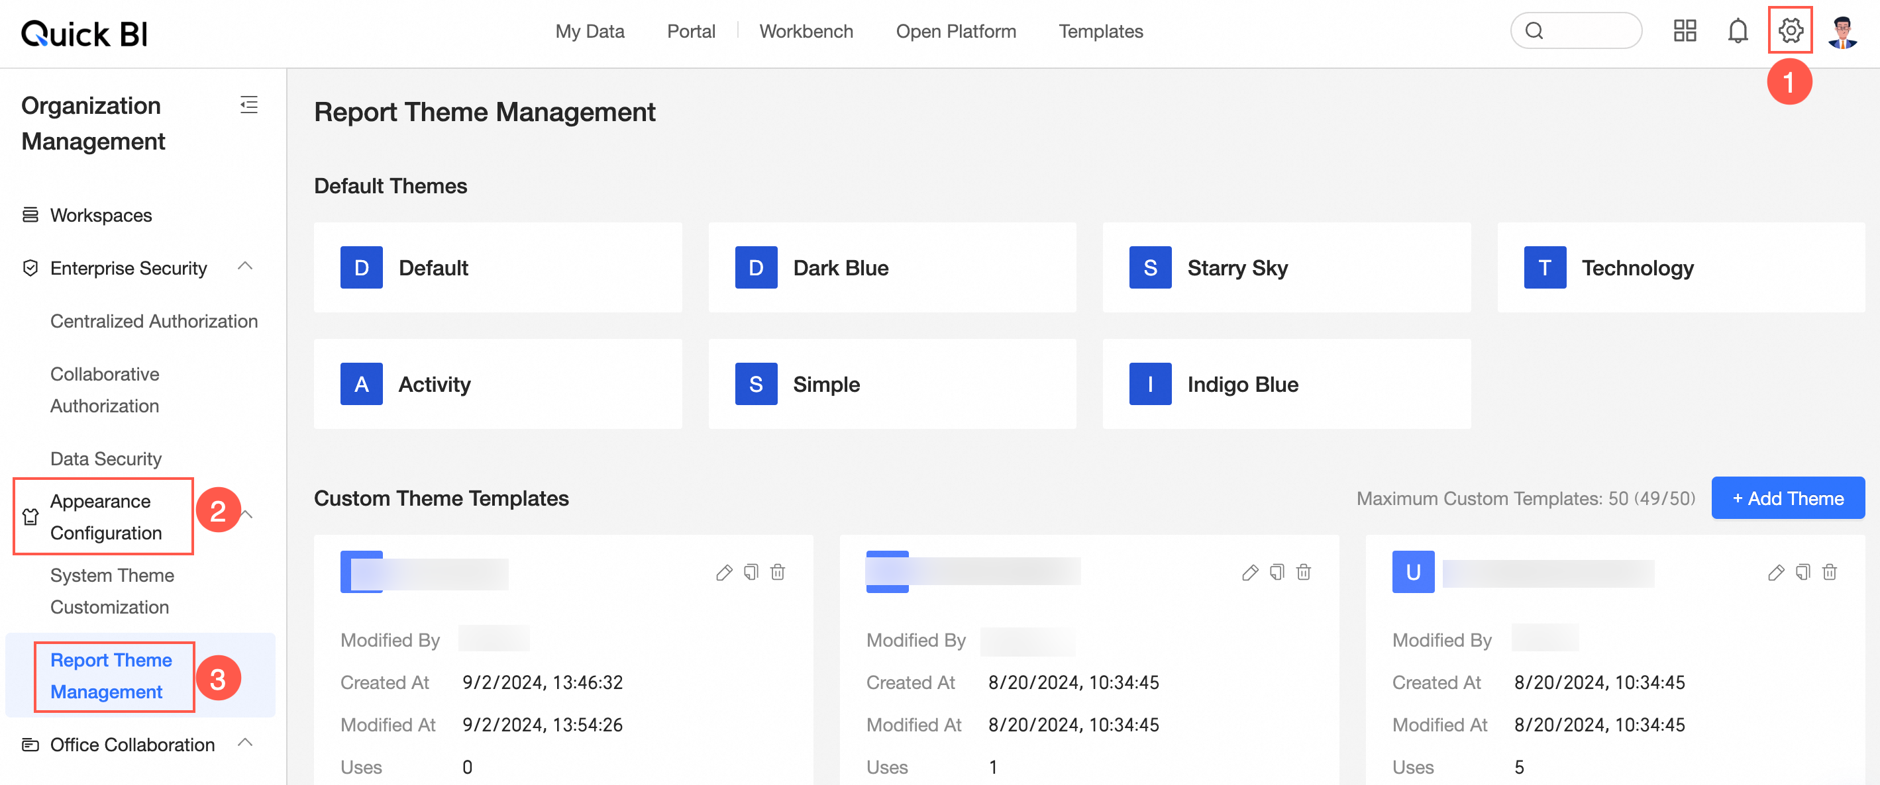This screenshot has width=1880, height=785.
Task: Collapse the Appearance Configuration section
Action: tap(248, 516)
